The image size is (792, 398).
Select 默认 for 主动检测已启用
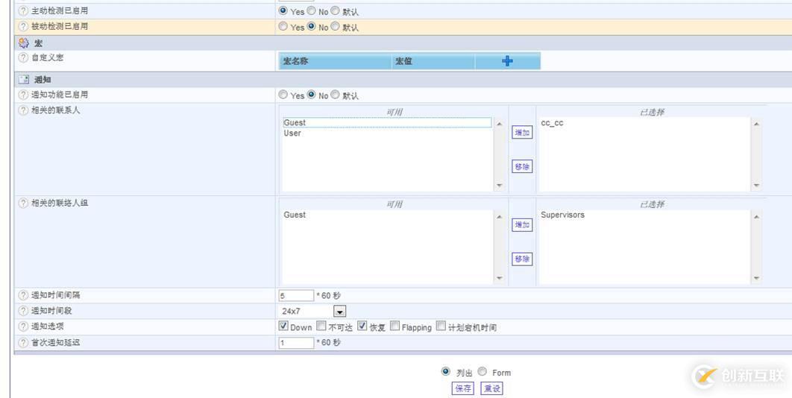click(335, 10)
